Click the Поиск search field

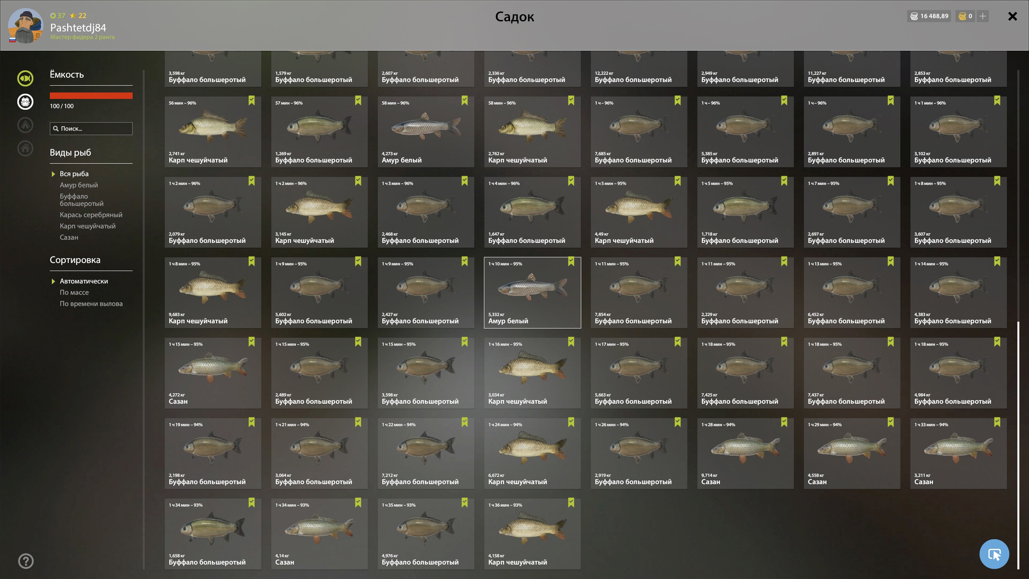[x=91, y=129]
